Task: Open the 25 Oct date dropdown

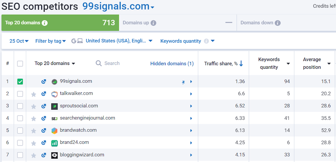Action: [19, 41]
